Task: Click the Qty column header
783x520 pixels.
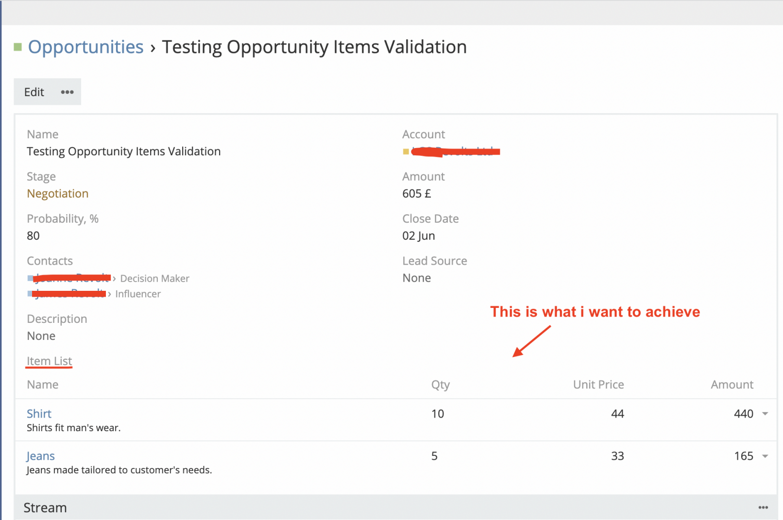Action: (440, 385)
